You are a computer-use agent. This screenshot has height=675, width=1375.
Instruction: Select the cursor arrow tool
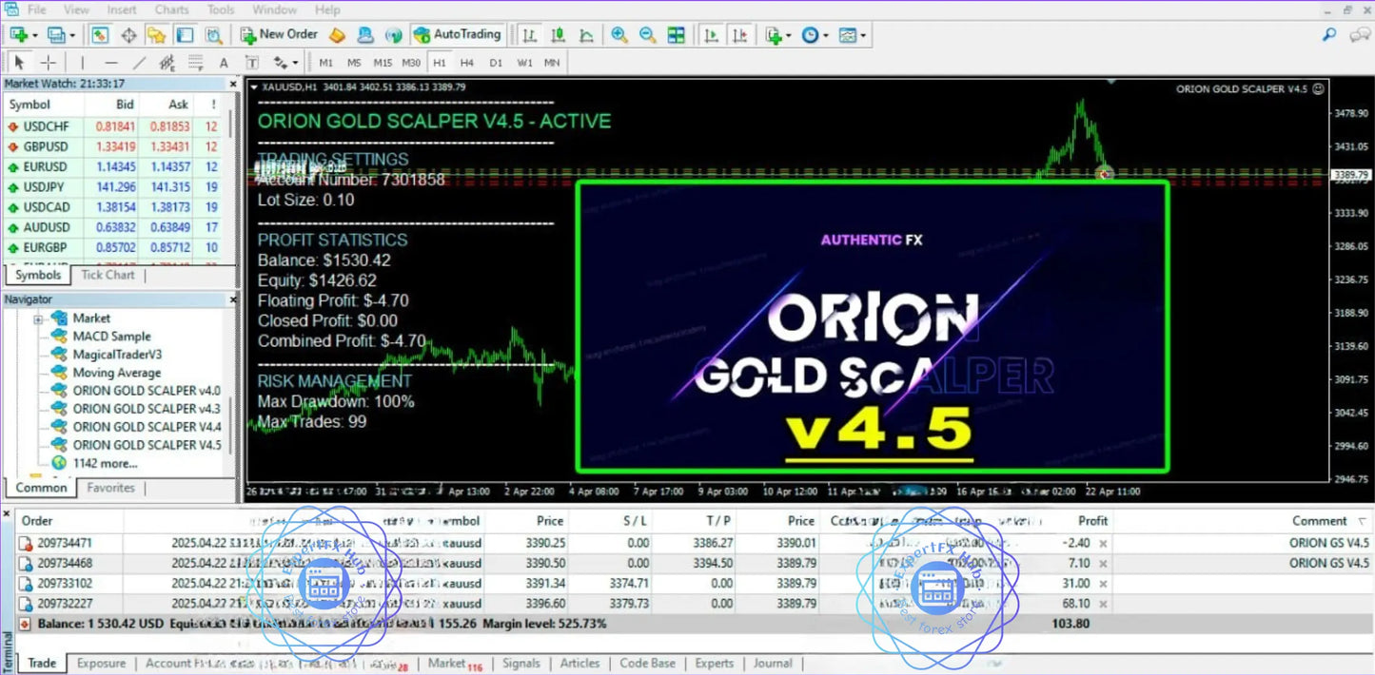(x=19, y=63)
